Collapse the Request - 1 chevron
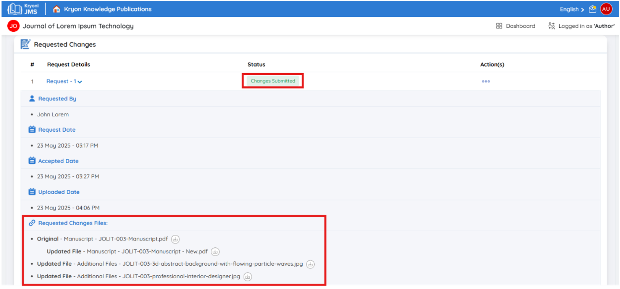Image resolution: width=620 pixels, height=289 pixels. click(80, 82)
